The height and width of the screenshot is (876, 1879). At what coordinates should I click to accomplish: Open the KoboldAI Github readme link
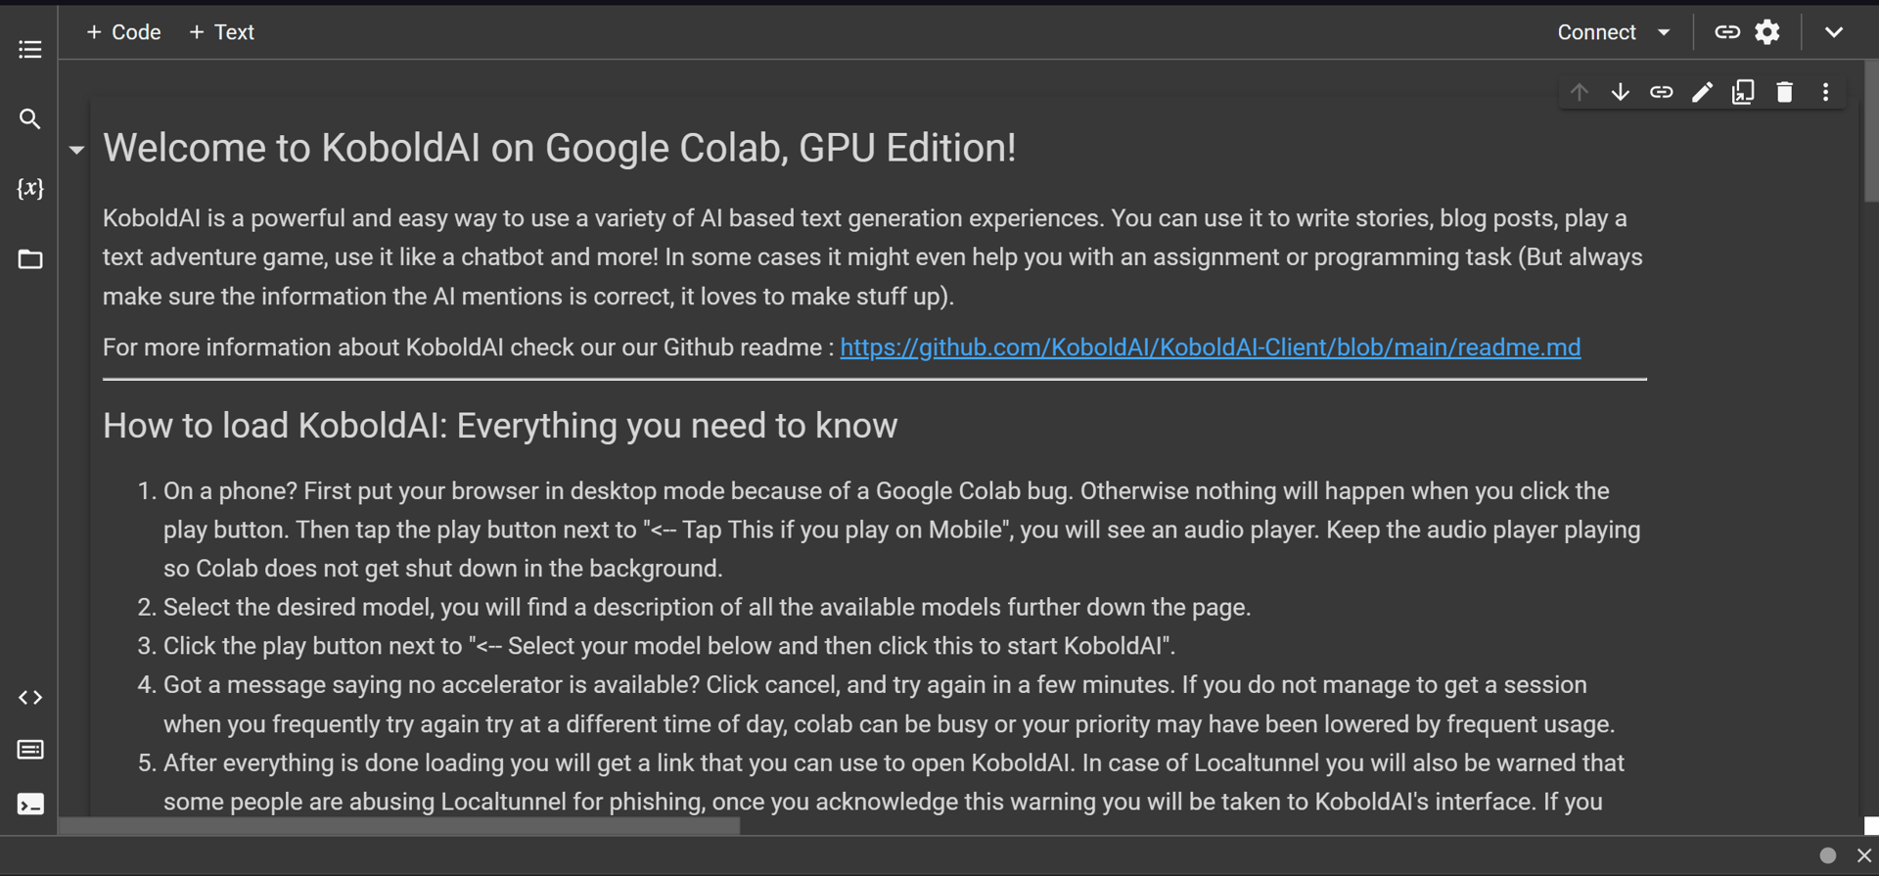[1210, 347]
